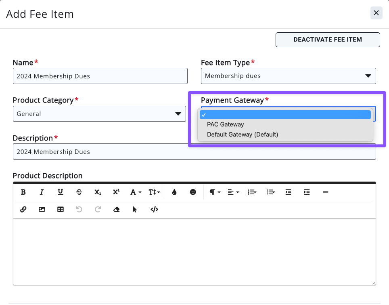Insert a horizontal line
This screenshot has width=389, height=305.
pos(326,192)
